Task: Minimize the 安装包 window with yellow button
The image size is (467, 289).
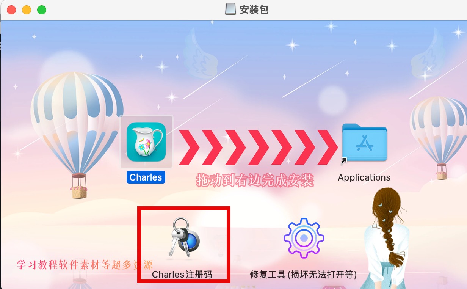Action: coord(27,10)
